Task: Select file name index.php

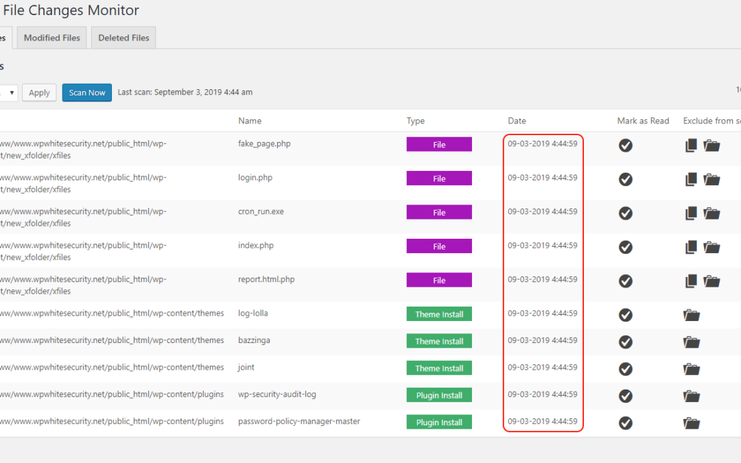Action: [x=256, y=246]
